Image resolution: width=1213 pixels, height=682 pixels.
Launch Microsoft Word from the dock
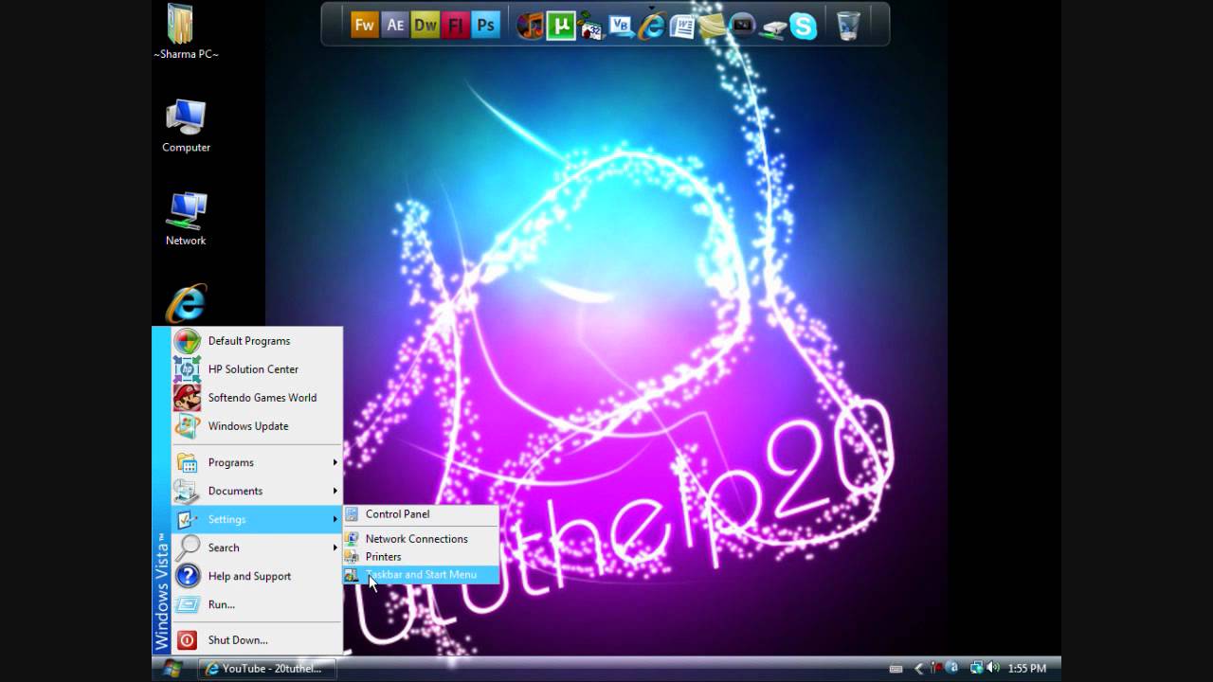coord(682,26)
